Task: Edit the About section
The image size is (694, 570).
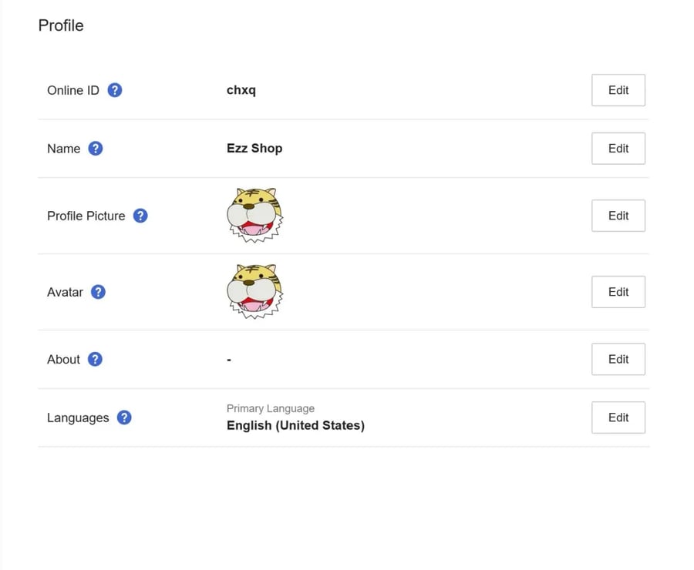Action: pyautogui.click(x=618, y=359)
